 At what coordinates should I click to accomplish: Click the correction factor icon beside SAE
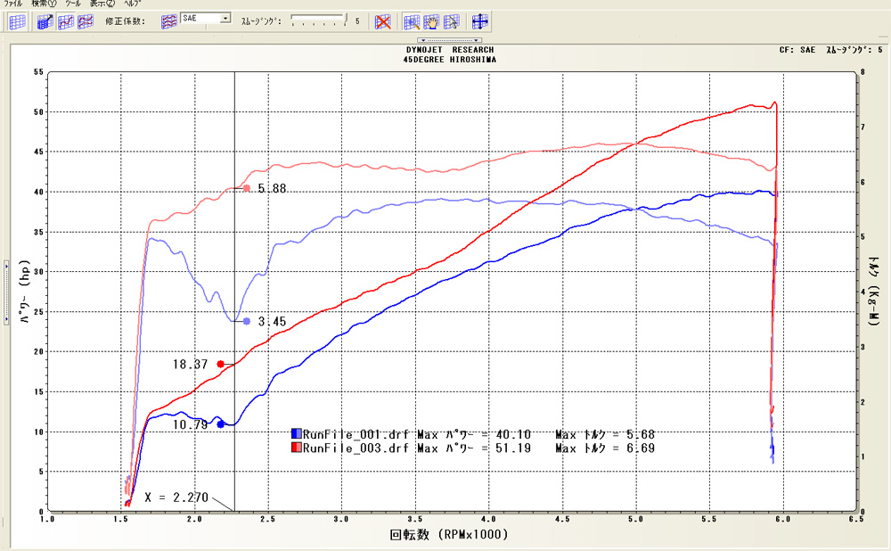(168, 20)
